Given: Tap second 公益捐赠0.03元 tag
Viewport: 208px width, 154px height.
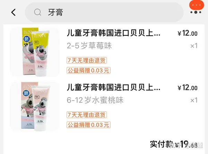Looking at the screenshot, I should pyautogui.click(x=88, y=125).
